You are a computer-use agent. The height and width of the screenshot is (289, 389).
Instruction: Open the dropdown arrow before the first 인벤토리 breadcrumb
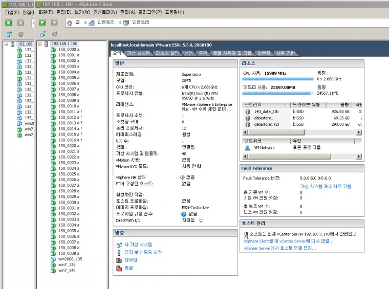click(85, 23)
